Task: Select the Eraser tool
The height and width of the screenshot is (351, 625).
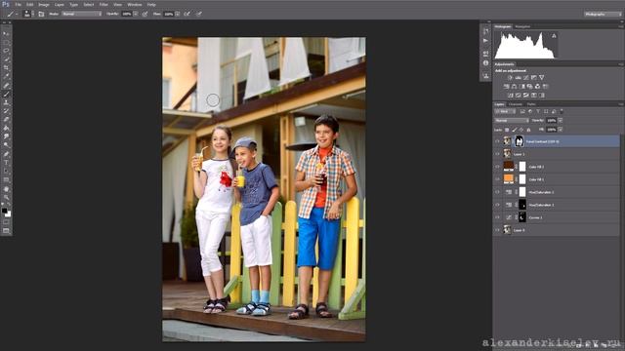Action: tap(6, 119)
